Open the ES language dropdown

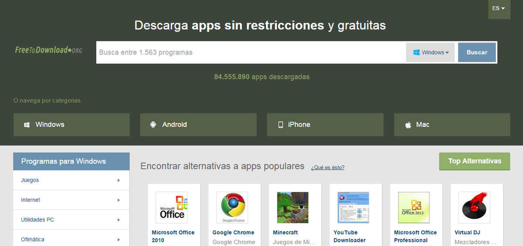(499, 9)
